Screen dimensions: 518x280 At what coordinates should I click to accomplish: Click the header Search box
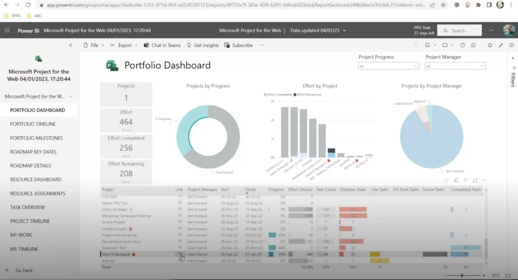pyautogui.click(x=459, y=30)
